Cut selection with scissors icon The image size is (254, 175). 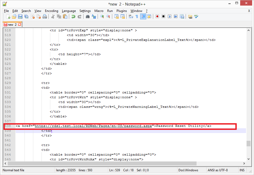[x=53, y=16]
